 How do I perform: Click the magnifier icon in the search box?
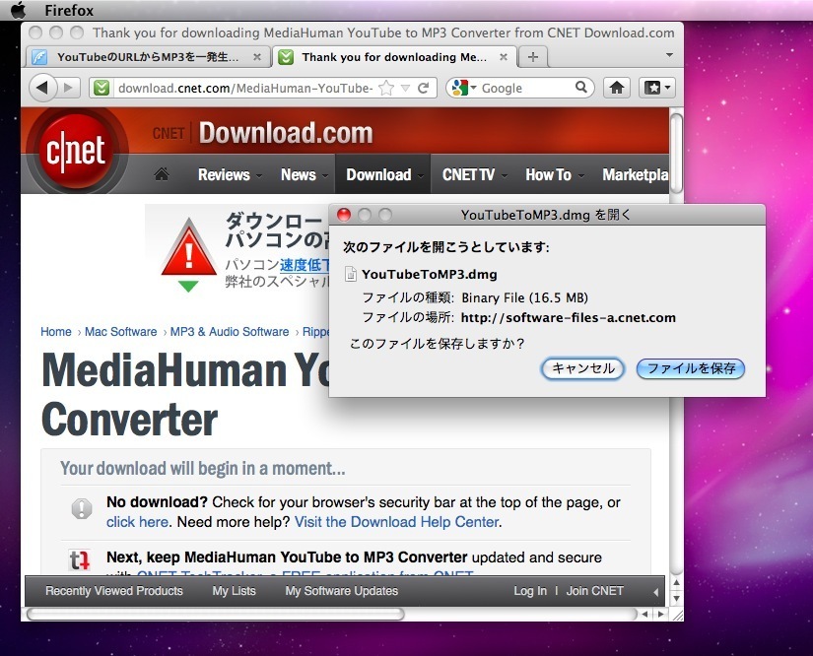click(581, 88)
